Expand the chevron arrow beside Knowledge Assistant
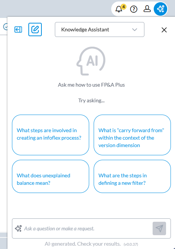Image resolution: width=175 pixels, height=249 pixels. [x=135, y=29]
